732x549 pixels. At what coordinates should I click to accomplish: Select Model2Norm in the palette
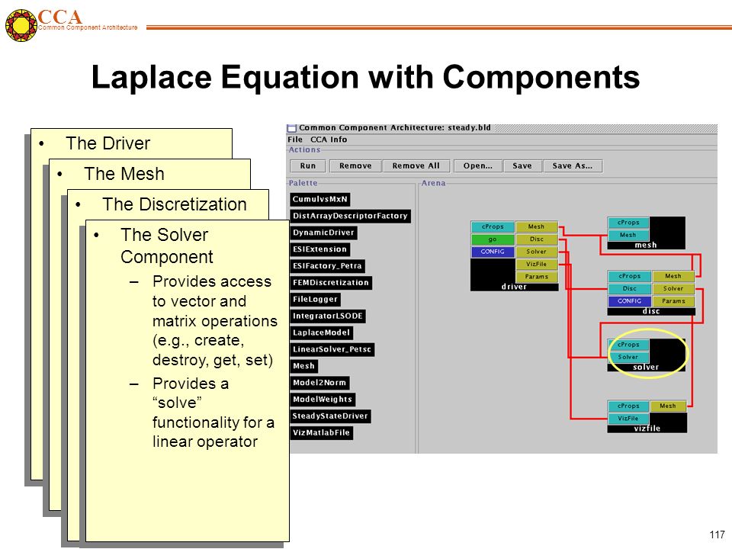tap(319, 383)
